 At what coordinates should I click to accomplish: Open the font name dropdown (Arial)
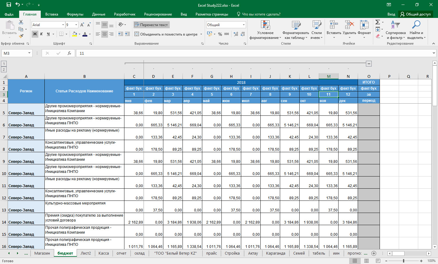[63, 25]
